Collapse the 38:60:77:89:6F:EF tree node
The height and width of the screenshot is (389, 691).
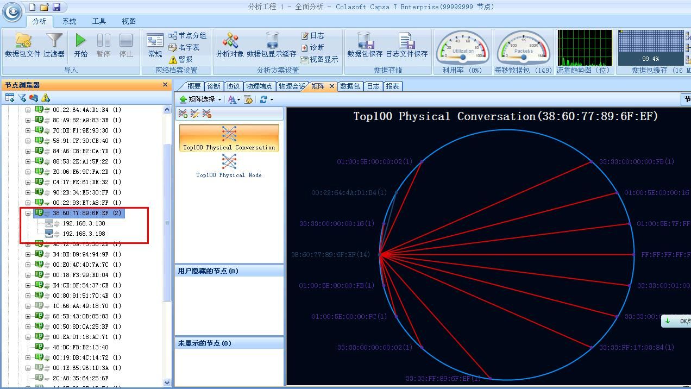point(28,214)
